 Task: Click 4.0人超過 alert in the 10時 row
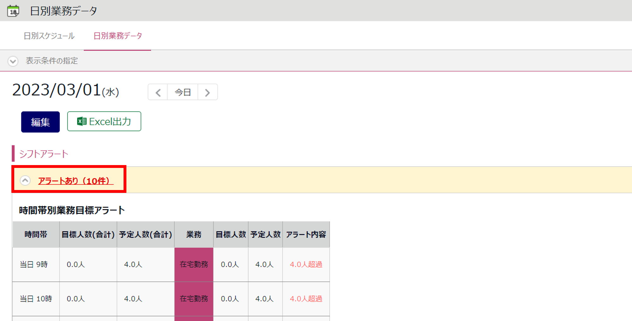[x=306, y=299]
